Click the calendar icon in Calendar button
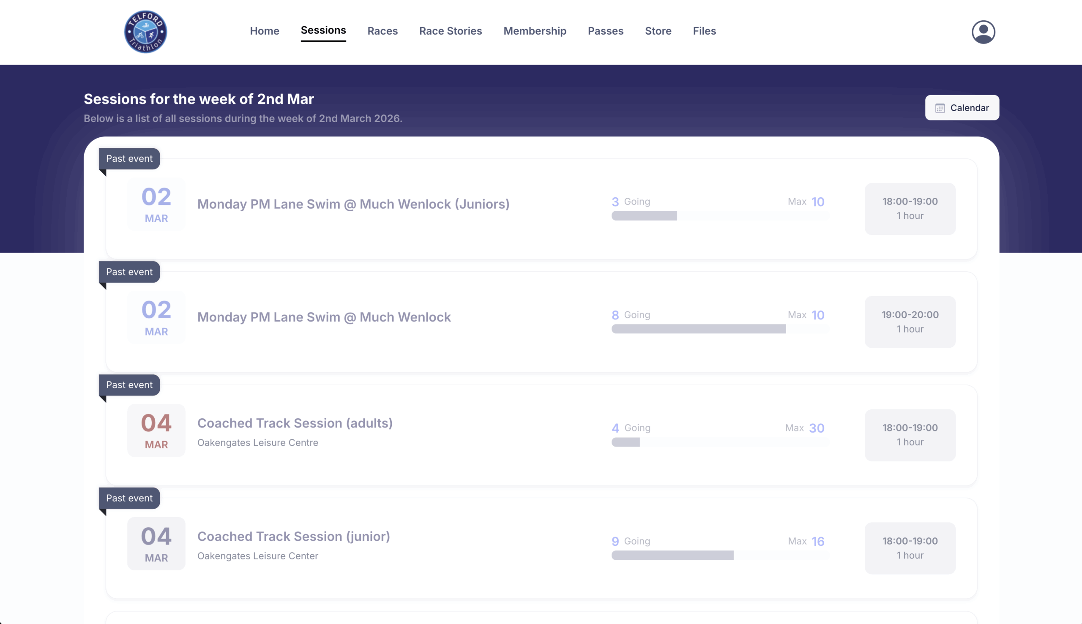The height and width of the screenshot is (624, 1082). pyautogui.click(x=940, y=108)
